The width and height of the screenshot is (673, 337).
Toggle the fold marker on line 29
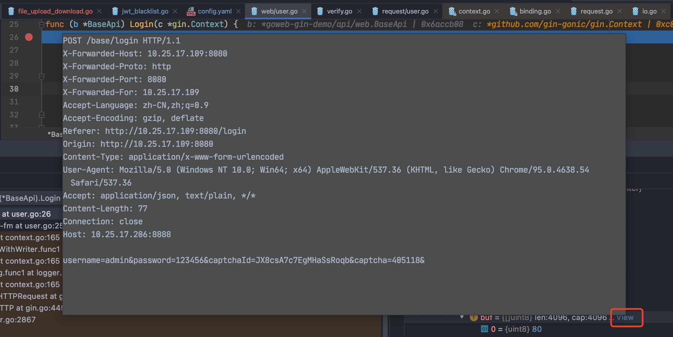tap(42, 76)
